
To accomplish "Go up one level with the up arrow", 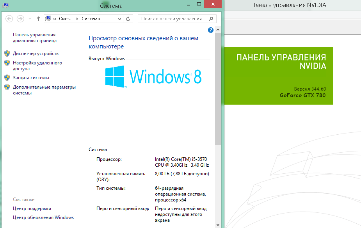I will tap(38, 19).
